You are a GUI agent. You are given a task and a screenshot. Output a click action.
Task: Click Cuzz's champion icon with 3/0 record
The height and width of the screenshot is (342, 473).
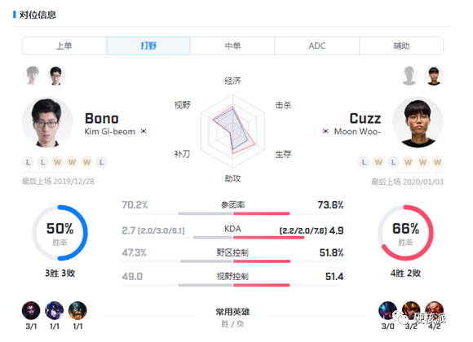click(387, 310)
